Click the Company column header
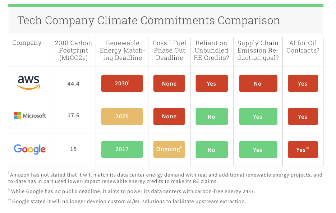336x213 pixels. (27, 43)
